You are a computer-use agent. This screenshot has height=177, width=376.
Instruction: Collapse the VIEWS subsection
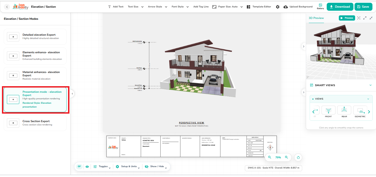tap(368, 99)
